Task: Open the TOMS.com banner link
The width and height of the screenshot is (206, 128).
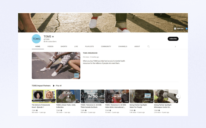Action: [x=179, y=29]
